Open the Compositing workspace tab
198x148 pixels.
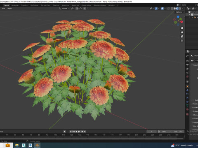point(86,5)
